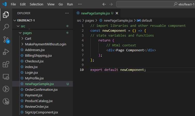195x116 pixels.
Task: Click 'const newComponent' declaration line
Action: coord(118,31)
